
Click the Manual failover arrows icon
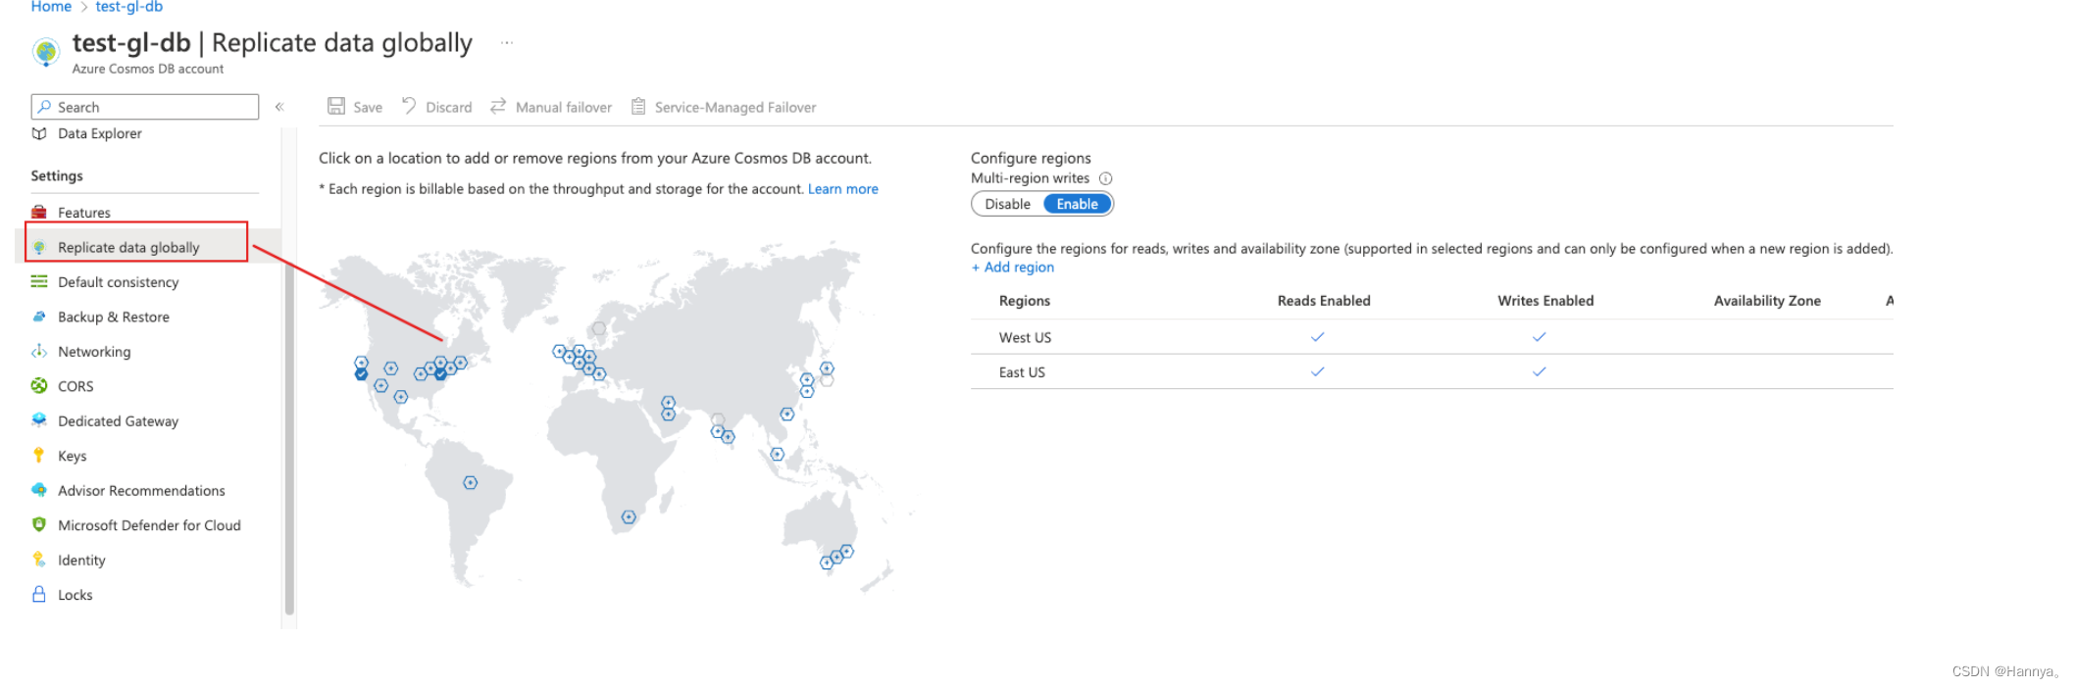498,106
